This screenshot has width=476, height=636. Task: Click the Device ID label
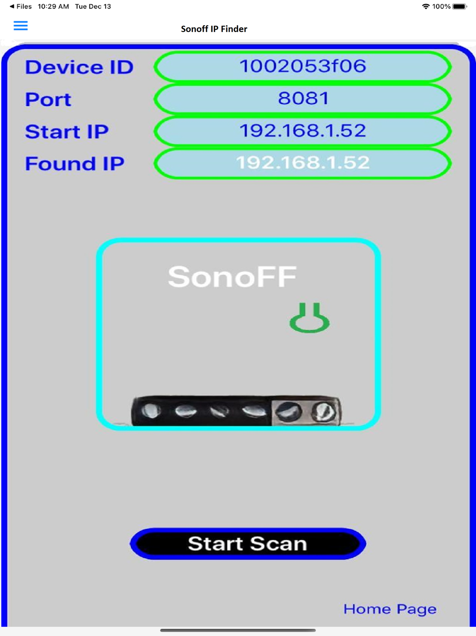(x=79, y=67)
